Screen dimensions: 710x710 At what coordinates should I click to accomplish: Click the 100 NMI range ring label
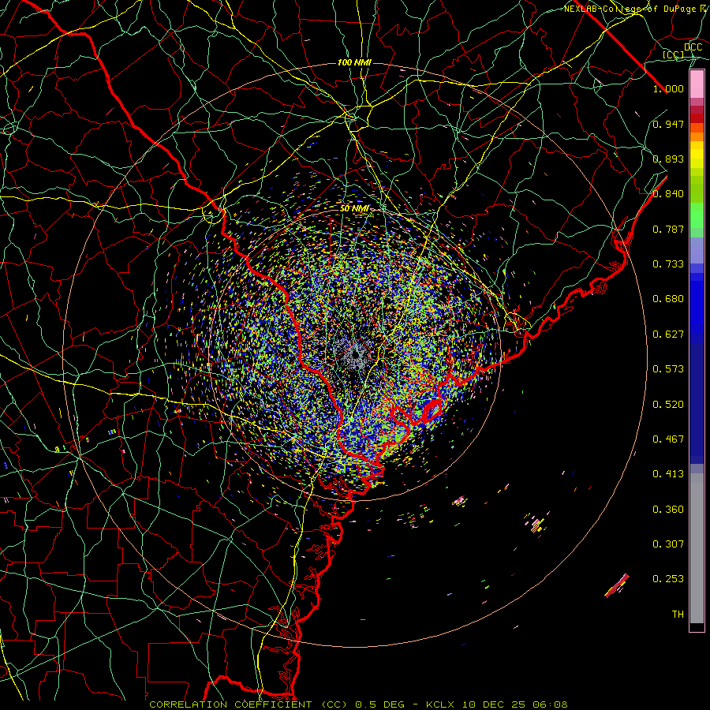point(354,62)
